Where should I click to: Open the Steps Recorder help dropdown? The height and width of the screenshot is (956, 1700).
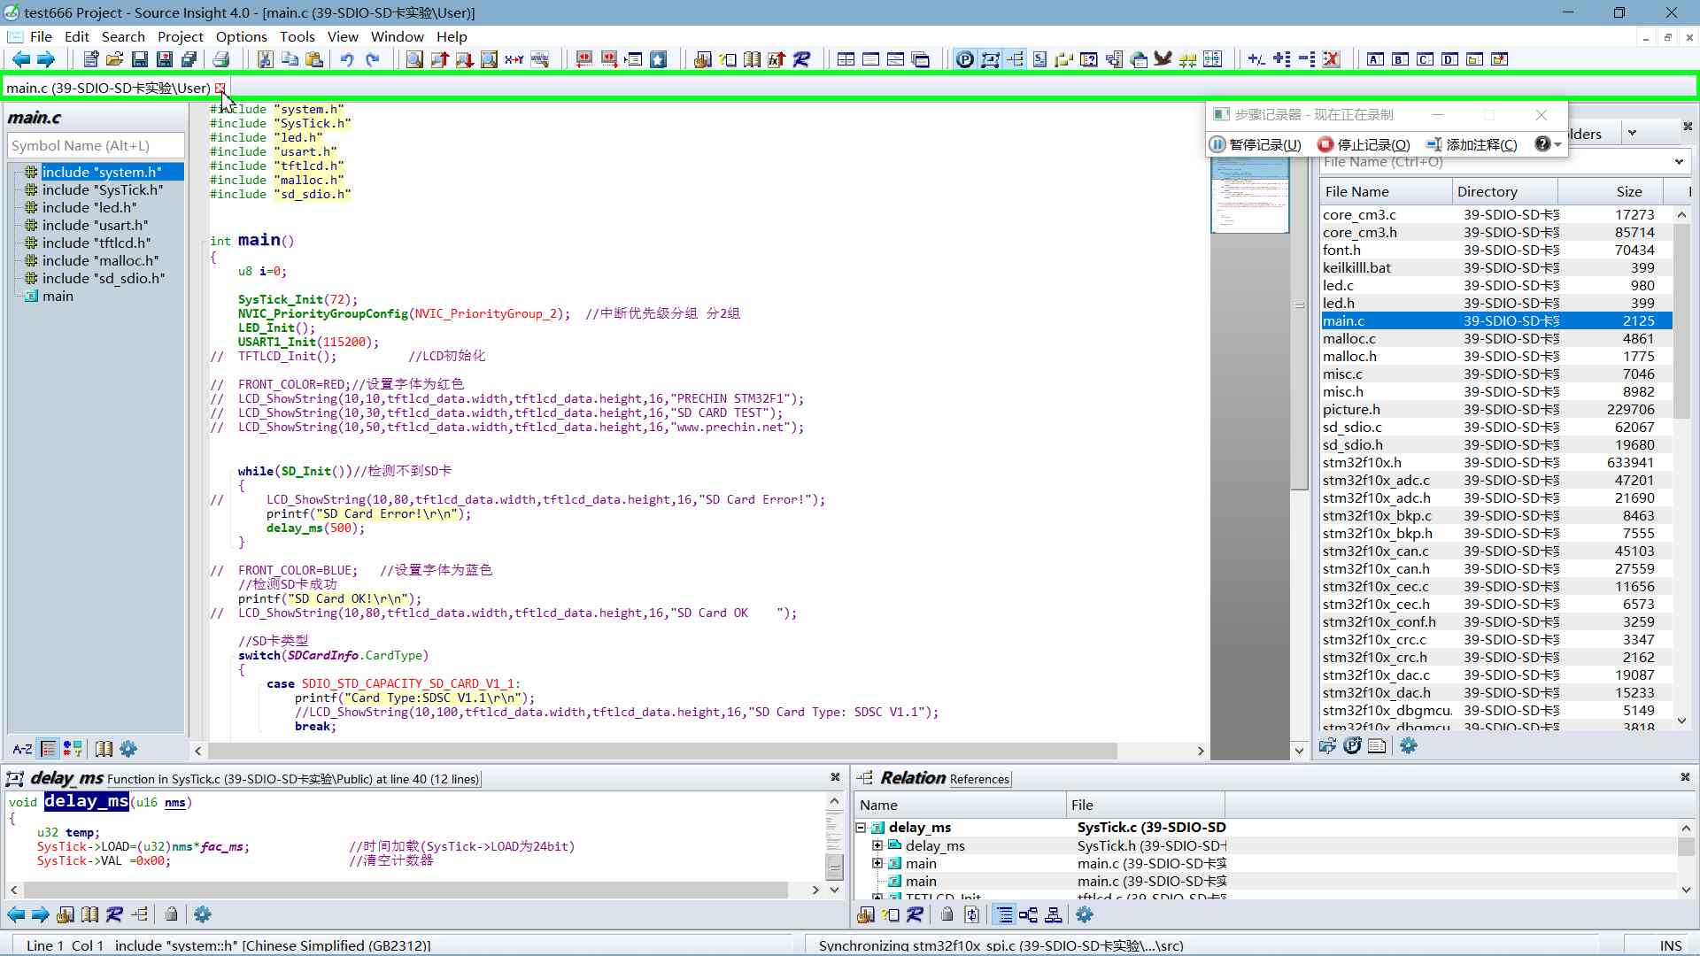click(x=1548, y=144)
